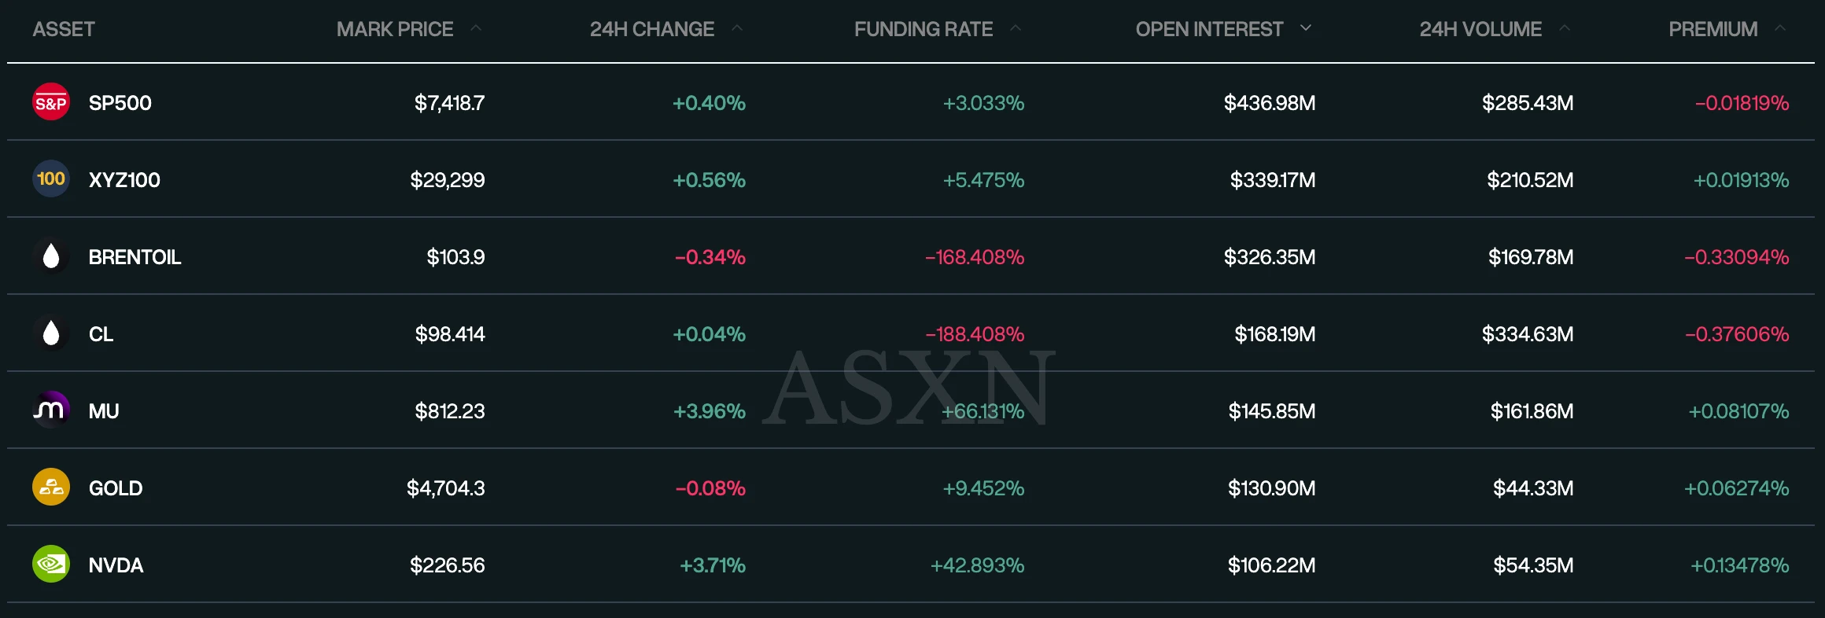Screen dimensions: 1825x618
Task: Click MU funding rate +66.131%
Action: [x=983, y=411]
